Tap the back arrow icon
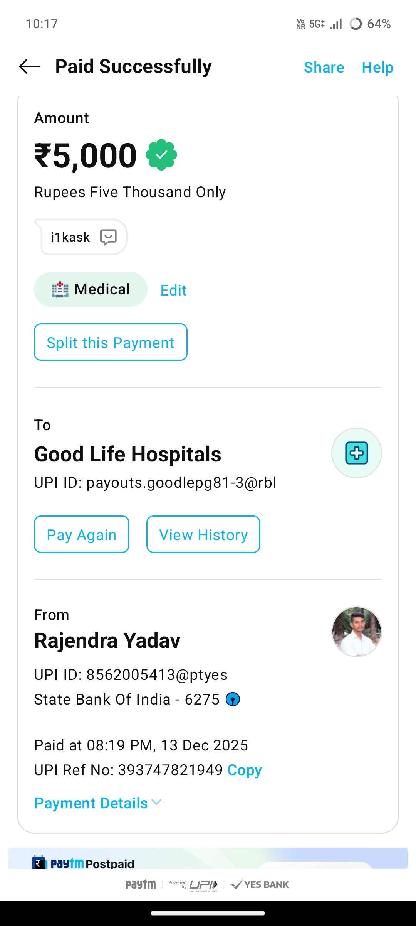 [x=30, y=66]
